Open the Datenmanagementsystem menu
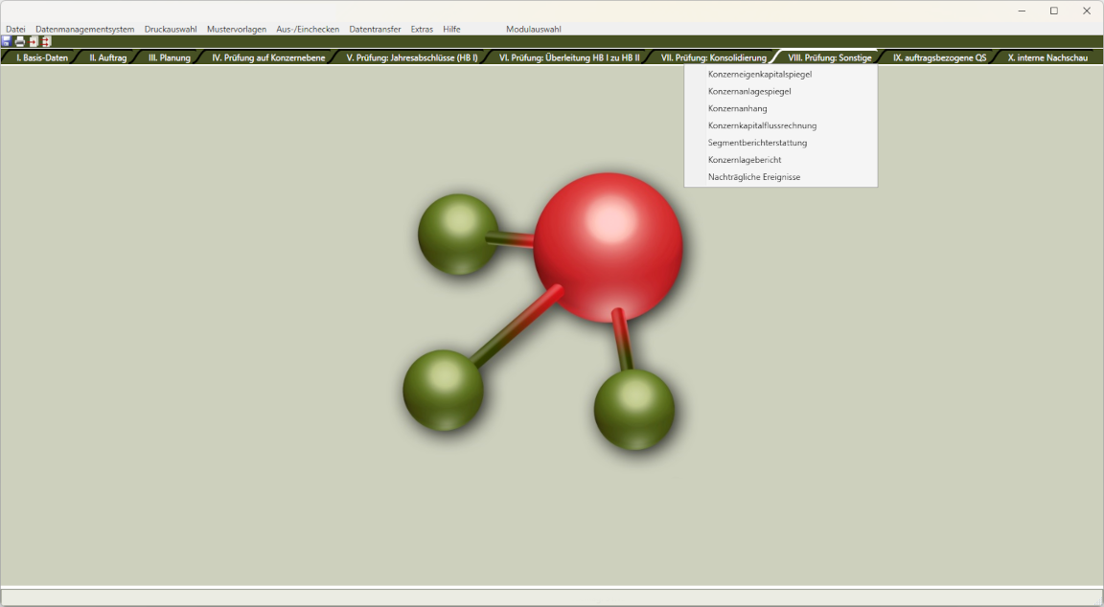 [x=84, y=29]
